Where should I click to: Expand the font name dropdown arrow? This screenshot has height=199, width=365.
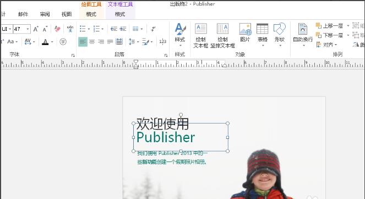pyautogui.click(x=10, y=29)
